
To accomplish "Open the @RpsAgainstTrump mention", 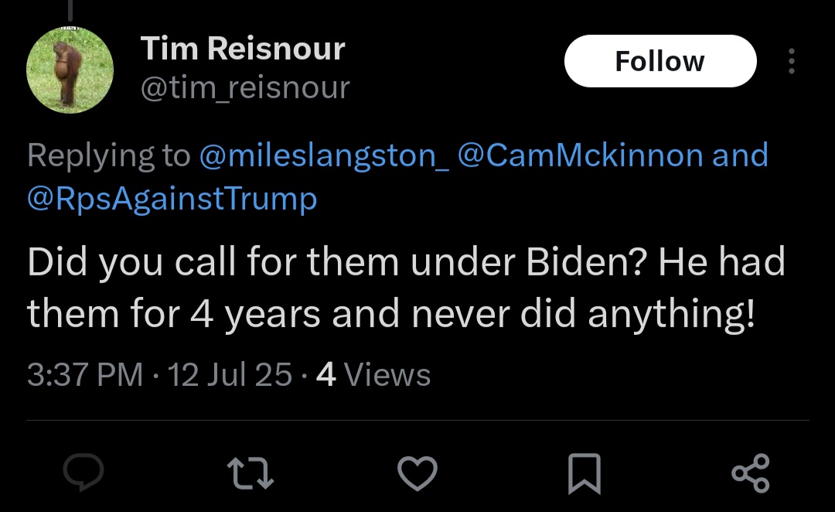I will click(172, 199).
